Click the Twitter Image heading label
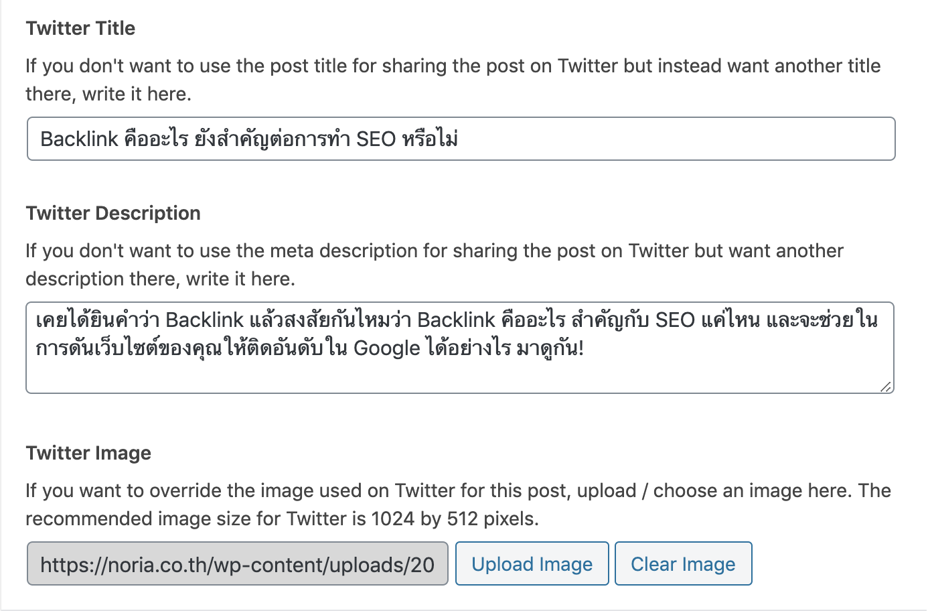Image resolution: width=928 pixels, height=611 pixels. click(x=88, y=453)
